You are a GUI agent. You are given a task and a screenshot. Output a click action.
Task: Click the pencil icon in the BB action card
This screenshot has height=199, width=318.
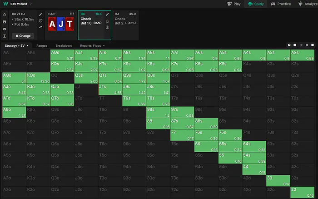coord(108,14)
